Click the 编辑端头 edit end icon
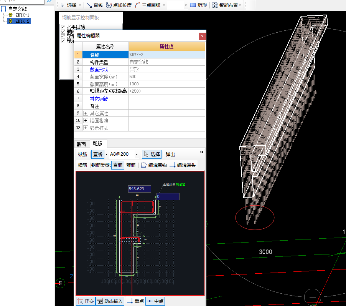Screen dimensions: 346x306 [183, 165]
